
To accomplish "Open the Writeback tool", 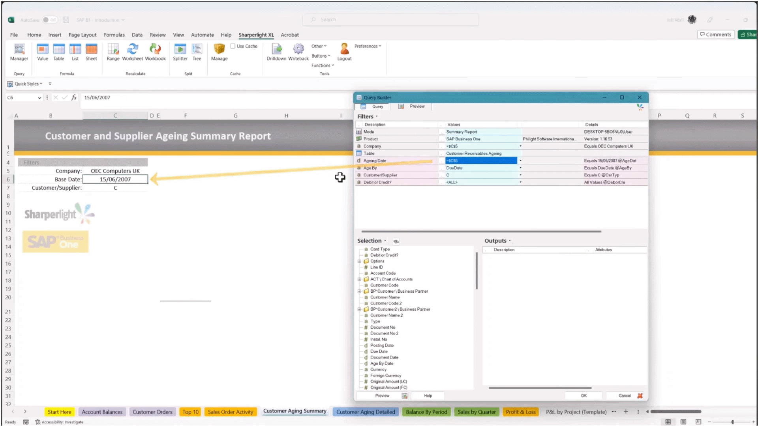I will coord(298,52).
